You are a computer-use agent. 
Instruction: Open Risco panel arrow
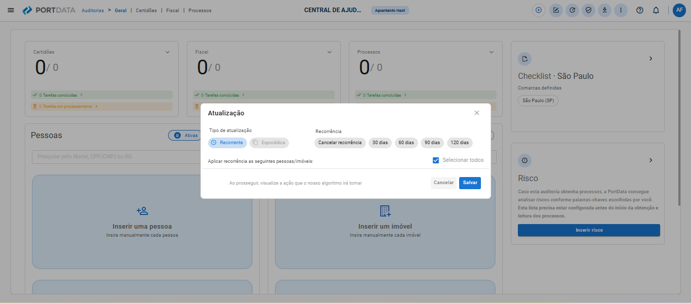tap(651, 160)
